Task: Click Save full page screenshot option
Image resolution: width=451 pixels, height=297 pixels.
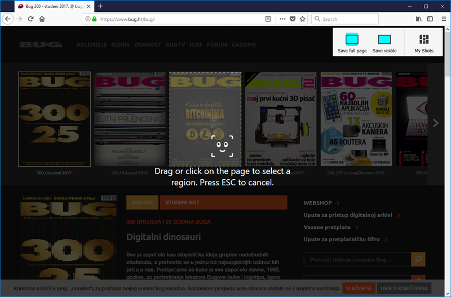Action: tap(352, 43)
